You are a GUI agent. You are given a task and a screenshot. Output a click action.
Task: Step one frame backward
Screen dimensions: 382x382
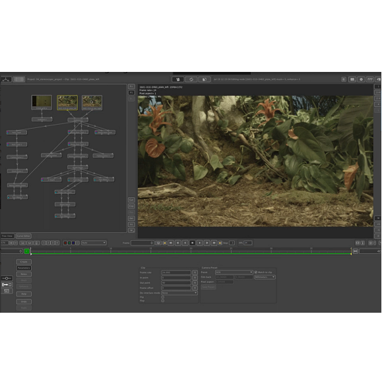(178, 243)
